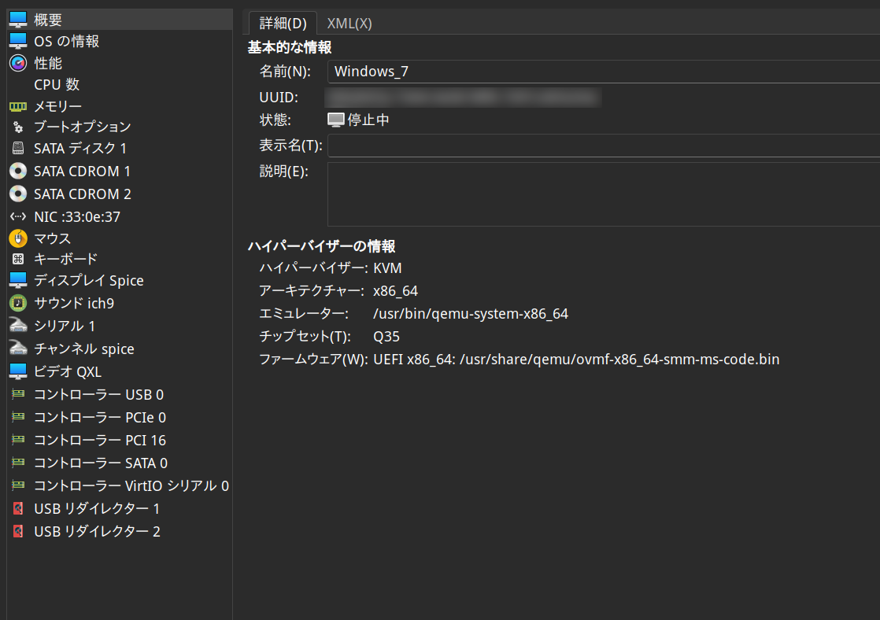
Task: Focus the 名前(N) field containing Windows_7
Action: tap(603, 72)
